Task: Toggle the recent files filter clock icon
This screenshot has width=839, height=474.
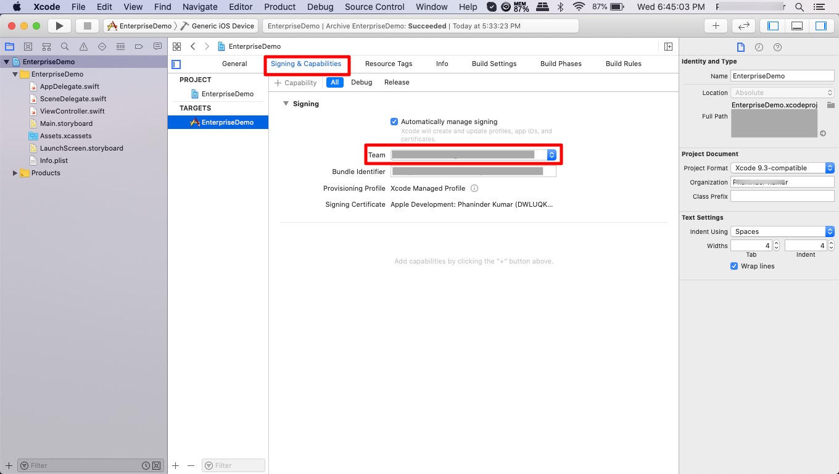Action: tap(146, 465)
